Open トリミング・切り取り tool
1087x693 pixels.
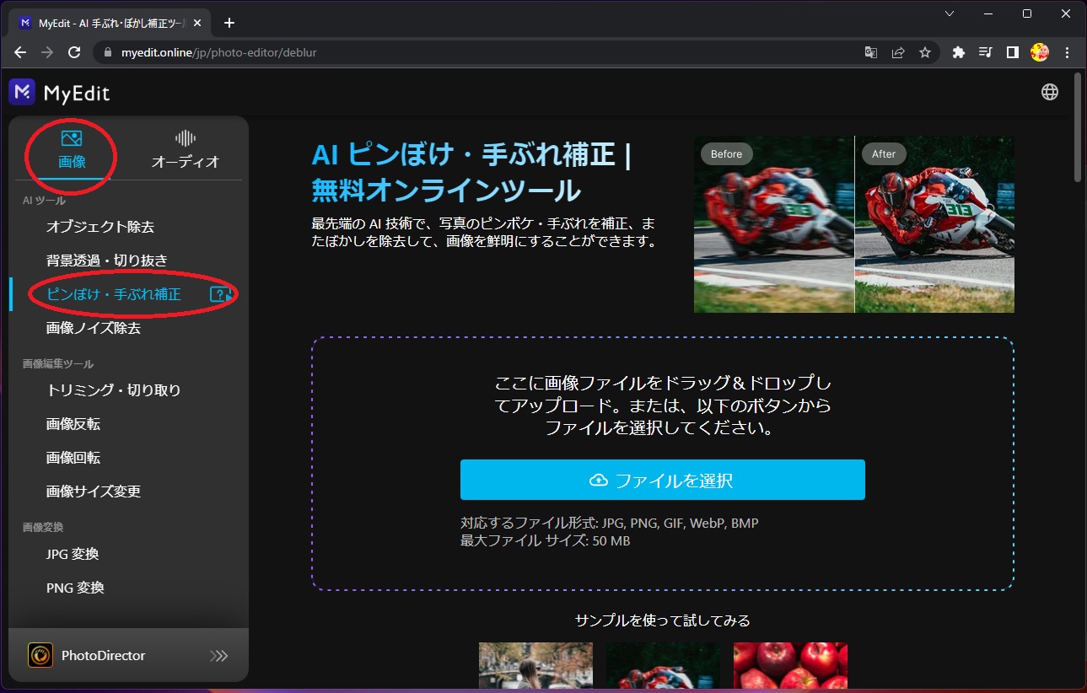click(113, 390)
